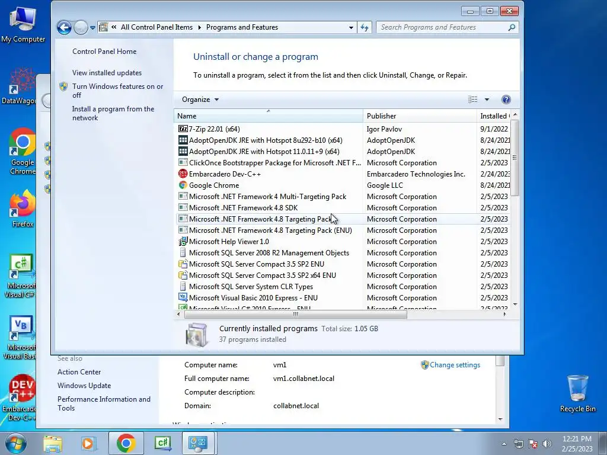Viewport: 607px width, 455px height.
Task: Open My Computer desktop icon
Action: [x=23, y=24]
